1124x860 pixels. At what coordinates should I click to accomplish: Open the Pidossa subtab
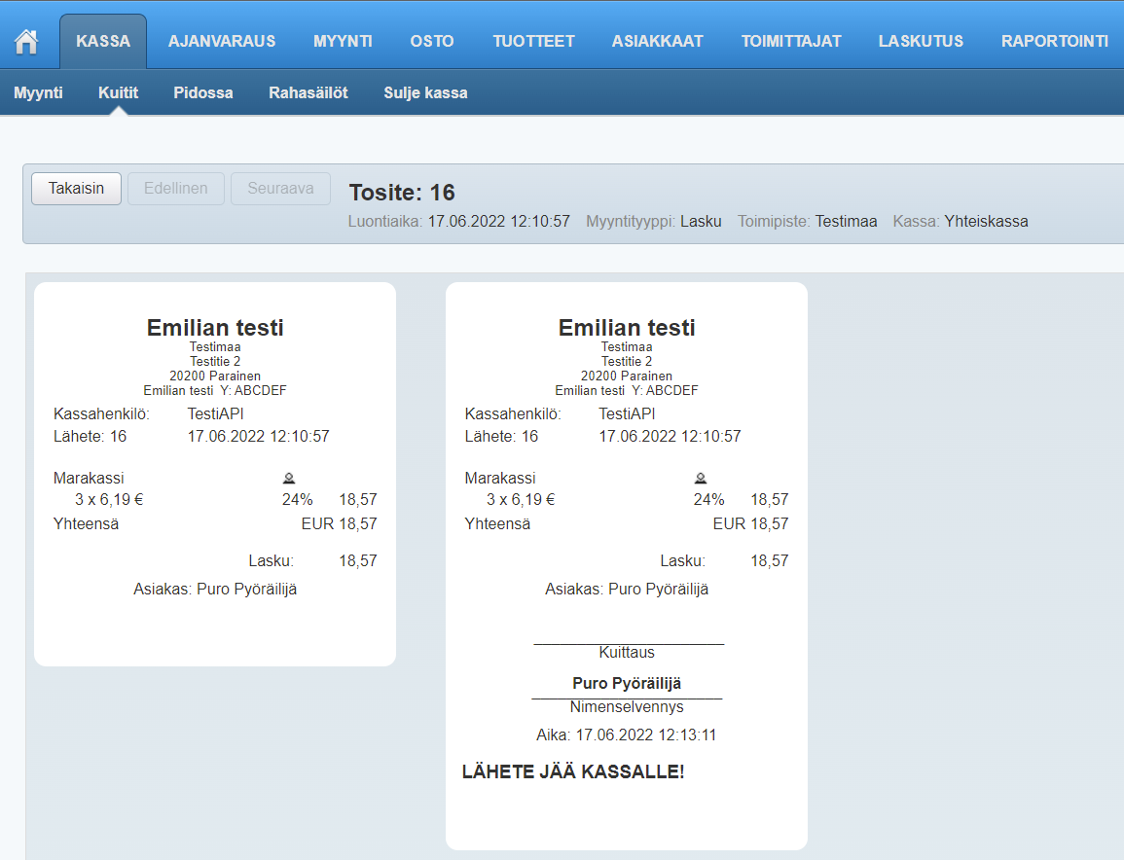pos(203,93)
